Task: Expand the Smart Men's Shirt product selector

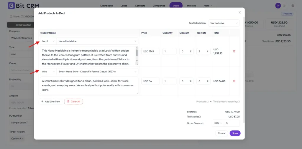Action: 97,72
